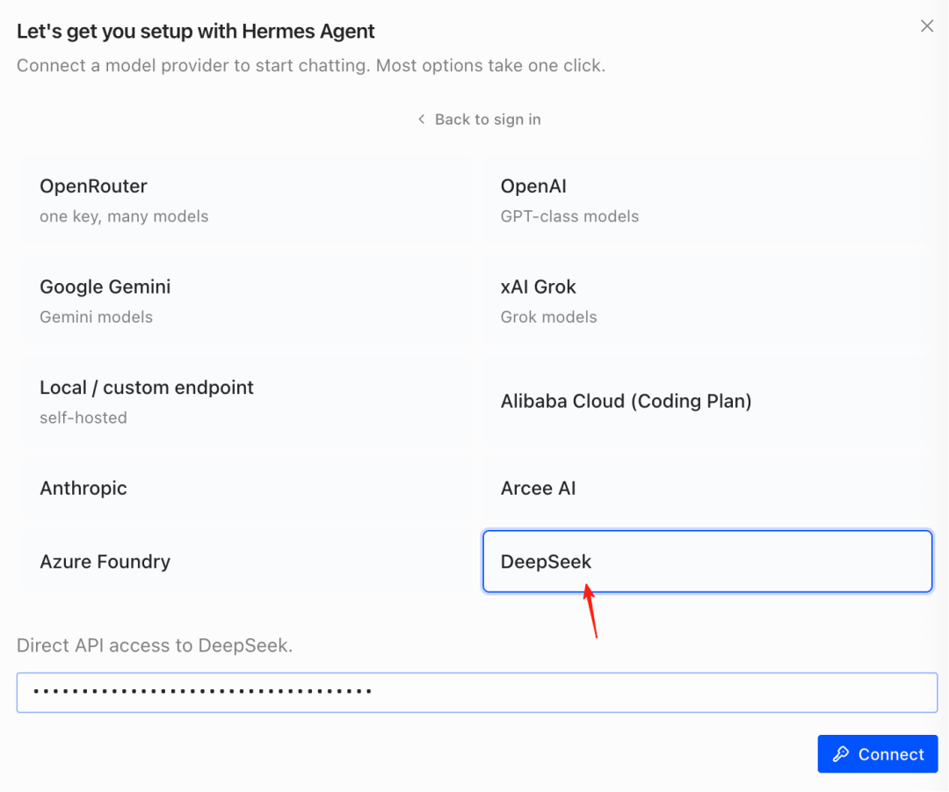Pick Google Gemini as provider
949x792 pixels.
click(247, 301)
